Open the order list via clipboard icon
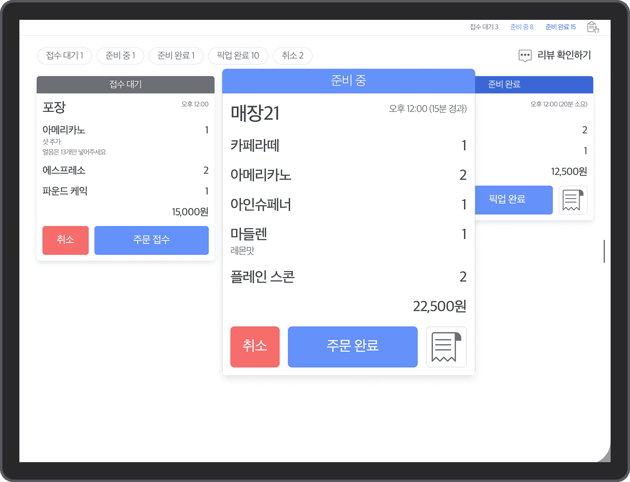 coord(592,27)
